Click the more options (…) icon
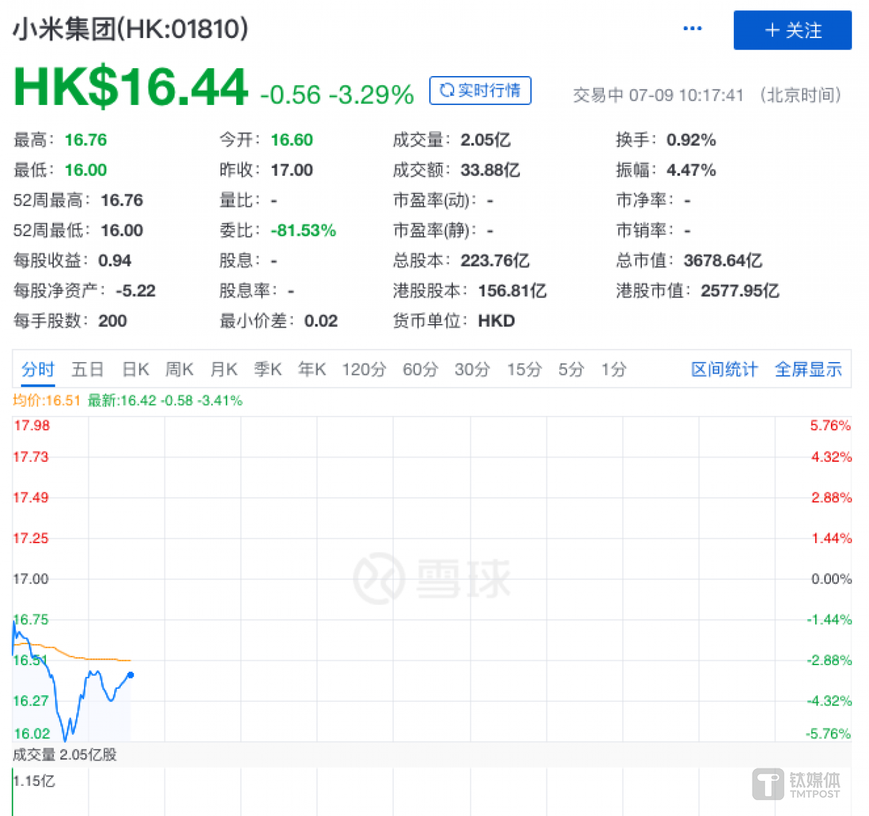869x816 pixels. tap(692, 28)
